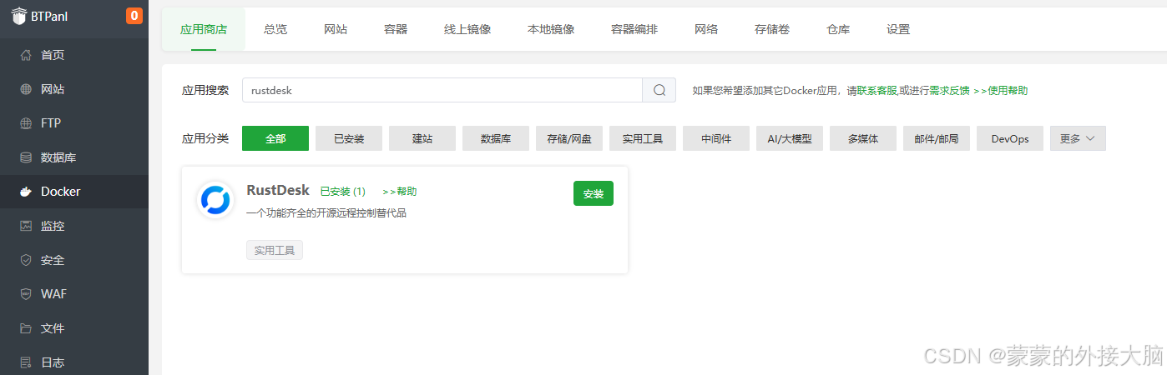Click the database stack icon beside 数据库
Screen dimensions: 1167x375
tap(26, 157)
